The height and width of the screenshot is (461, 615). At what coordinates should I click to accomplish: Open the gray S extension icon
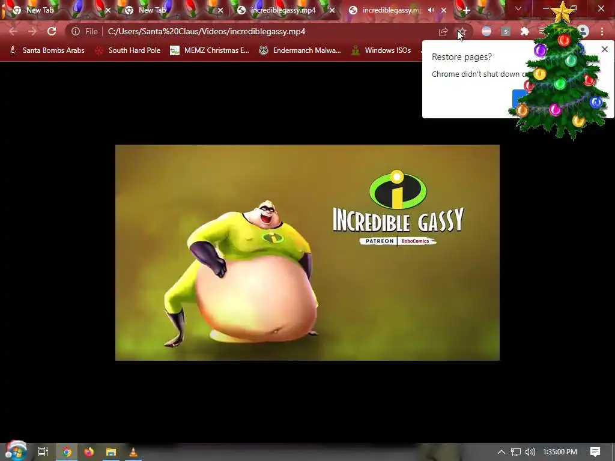[506, 31]
